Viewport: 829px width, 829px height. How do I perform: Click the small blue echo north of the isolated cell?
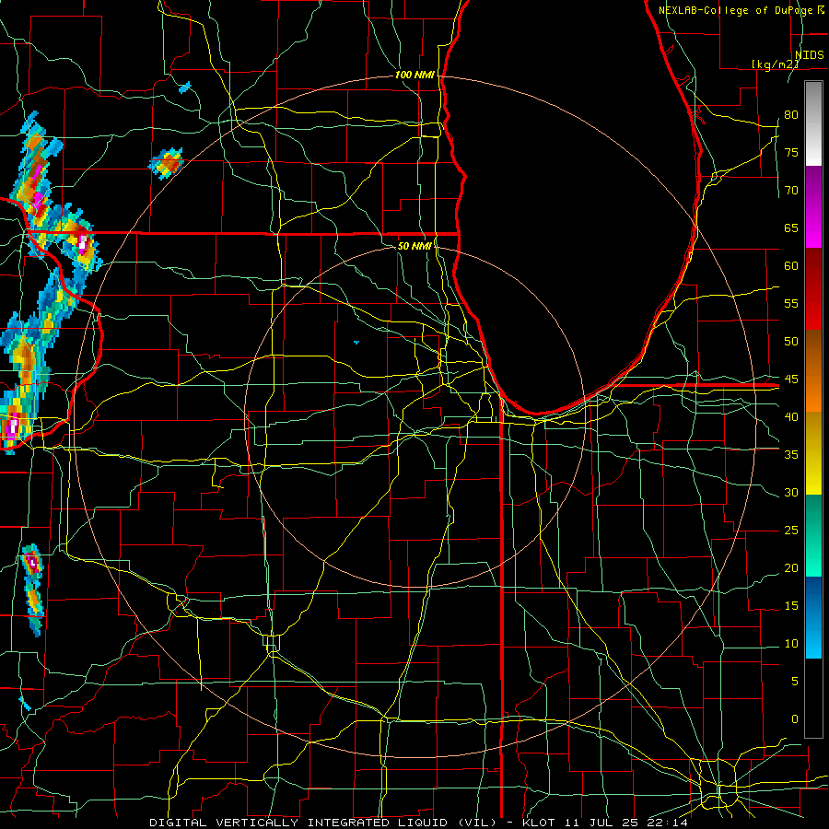point(185,88)
